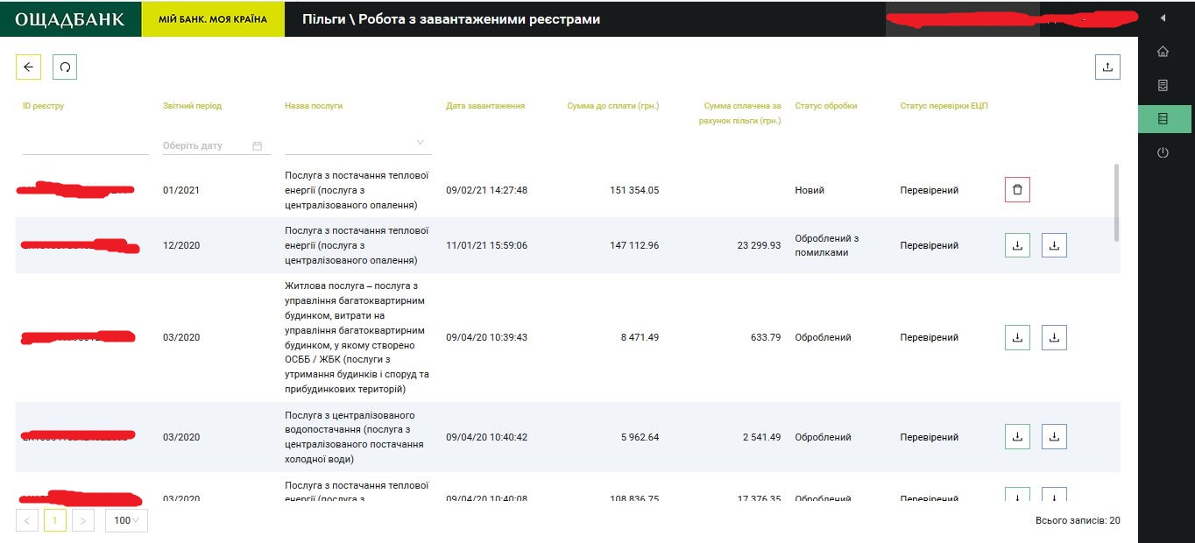Click the date 09/04/20 10:39:43
The height and width of the screenshot is (543, 1195).
(x=486, y=337)
